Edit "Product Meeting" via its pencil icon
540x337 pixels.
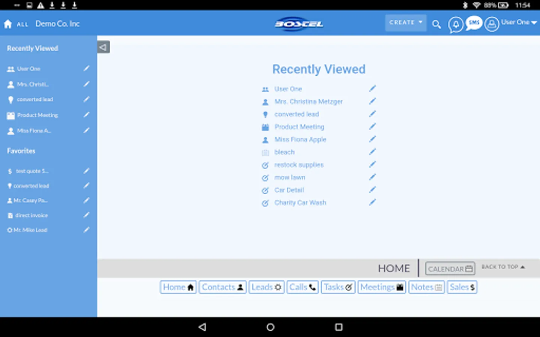tap(373, 127)
